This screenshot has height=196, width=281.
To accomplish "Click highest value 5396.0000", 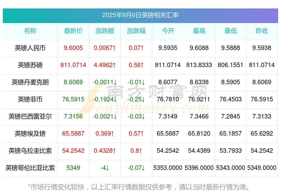I will pos(199,168).
